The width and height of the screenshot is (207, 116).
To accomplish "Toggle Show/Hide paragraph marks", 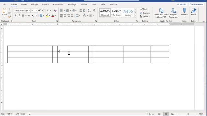I will (x=94, y=11).
